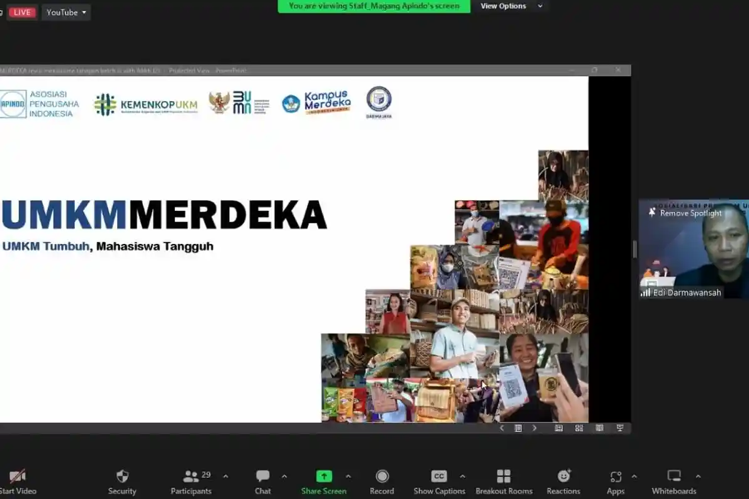Screen dimensions: 749x499
Task: Click the LIVE streaming indicator
Action: coord(22,12)
